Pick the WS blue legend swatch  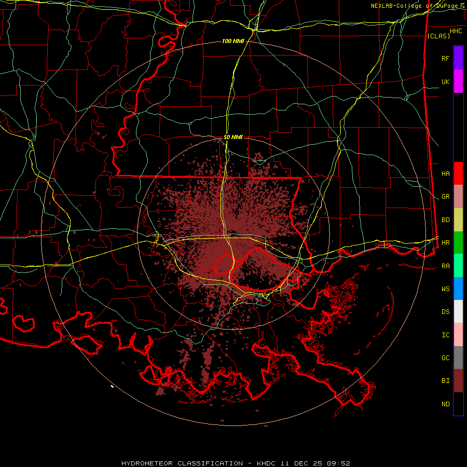click(x=458, y=289)
